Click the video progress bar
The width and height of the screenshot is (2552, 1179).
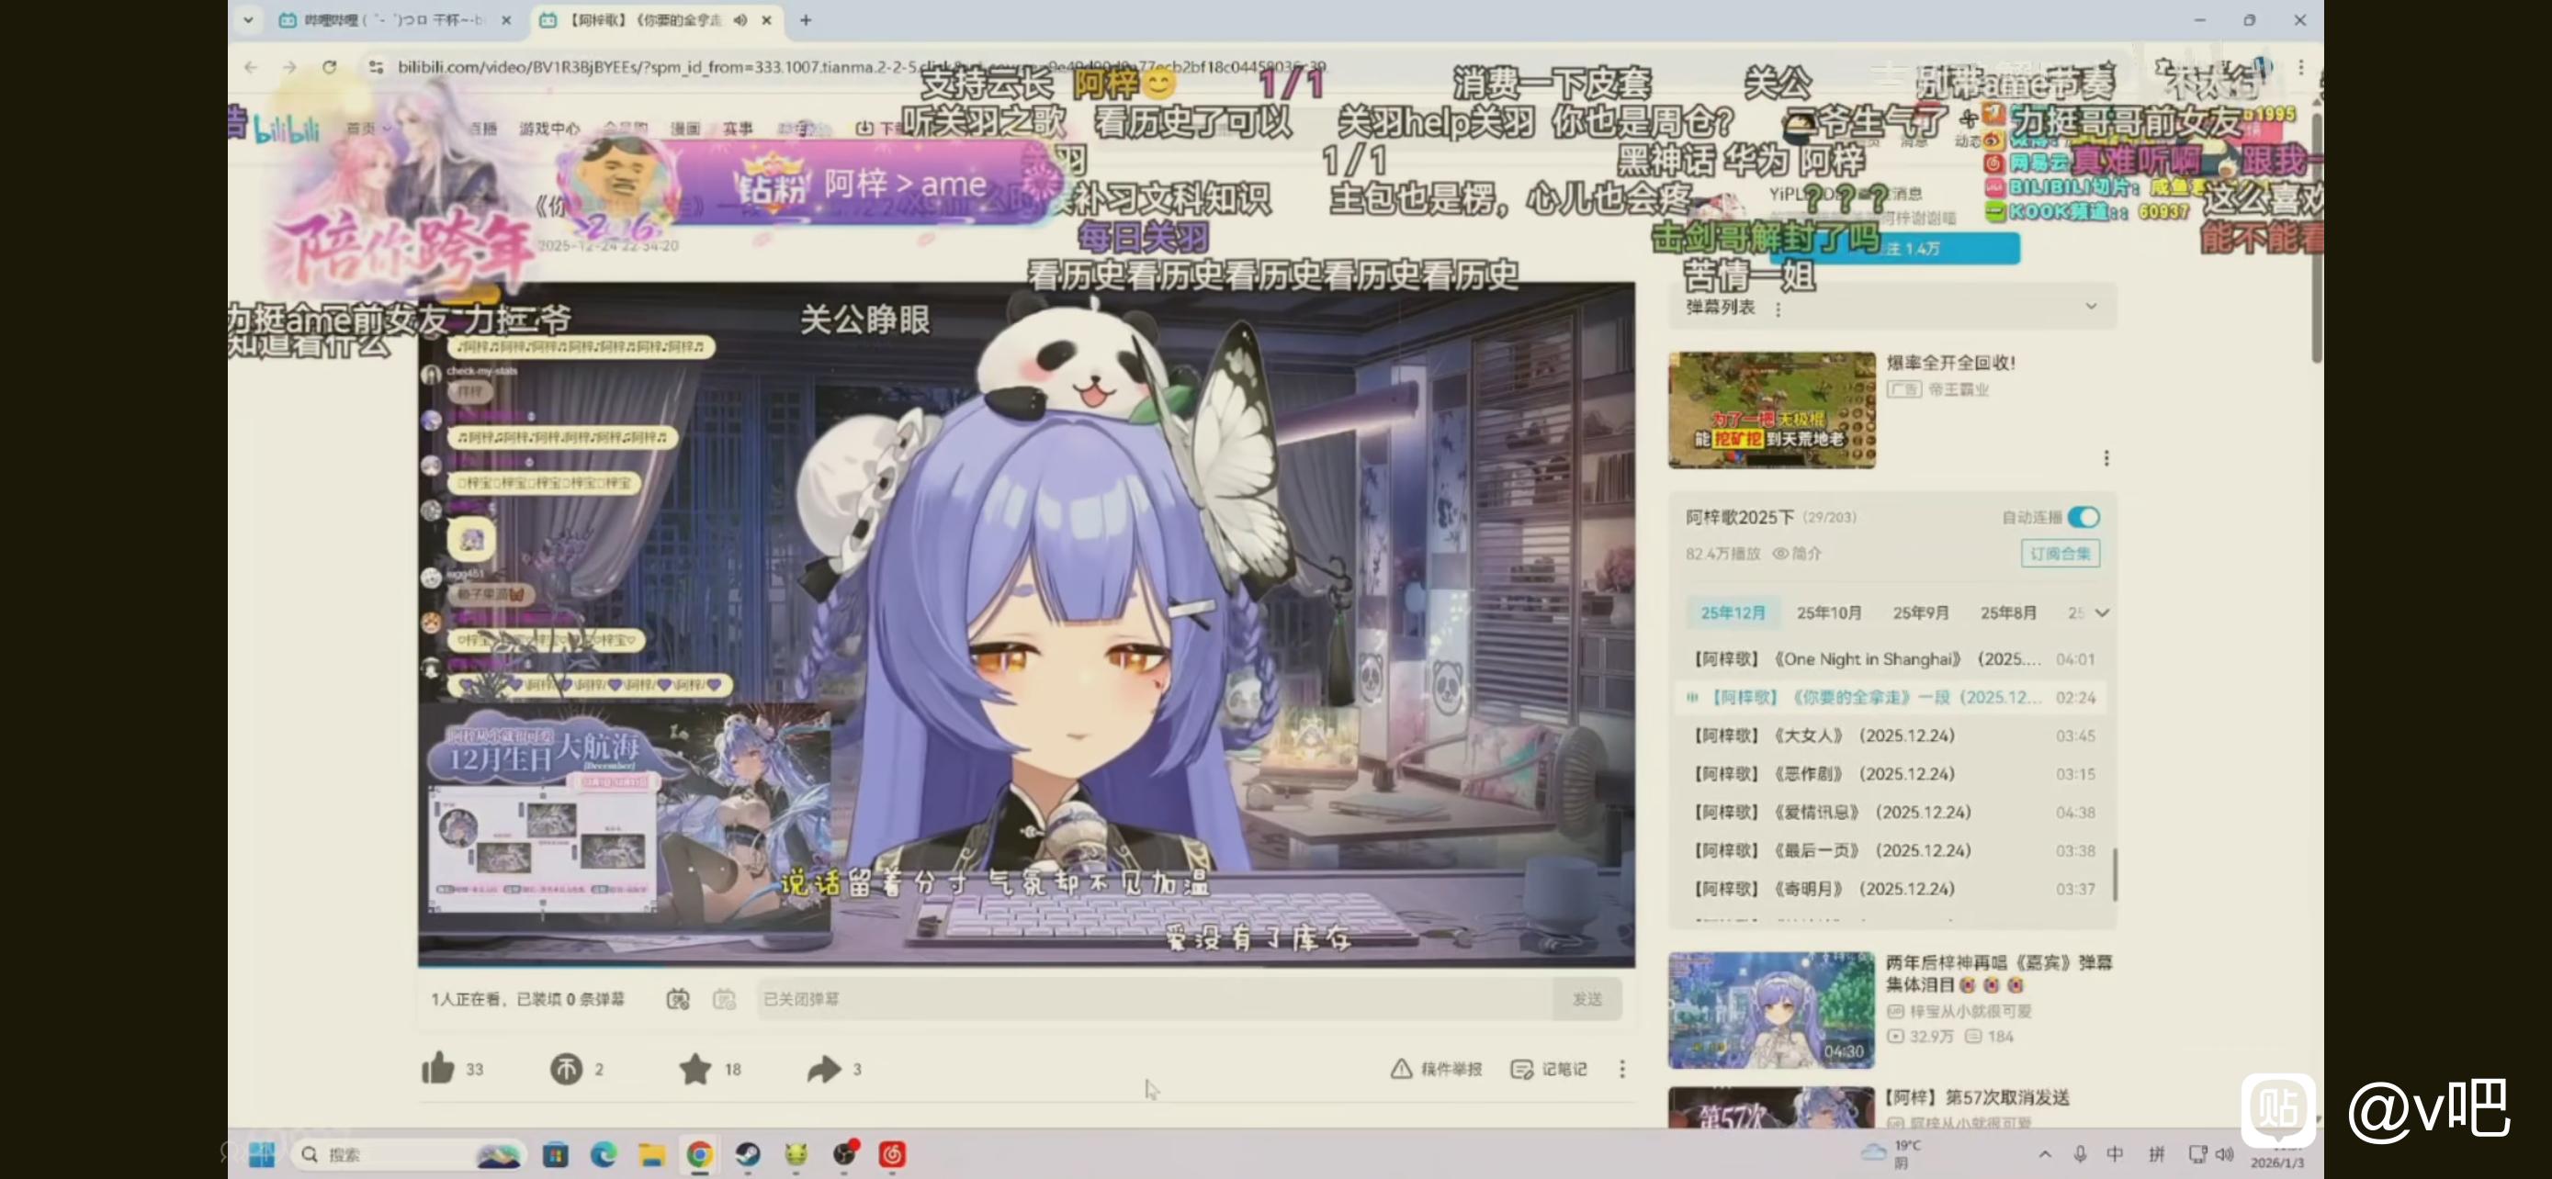click(x=1025, y=963)
